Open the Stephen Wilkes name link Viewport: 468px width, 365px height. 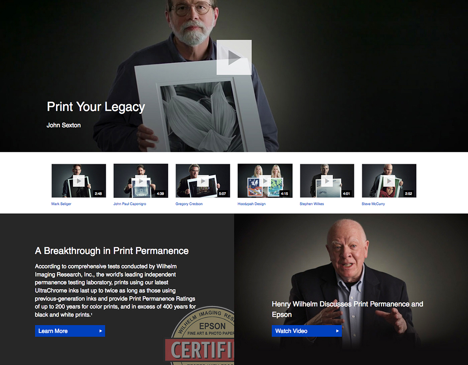click(x=312, y=204)
